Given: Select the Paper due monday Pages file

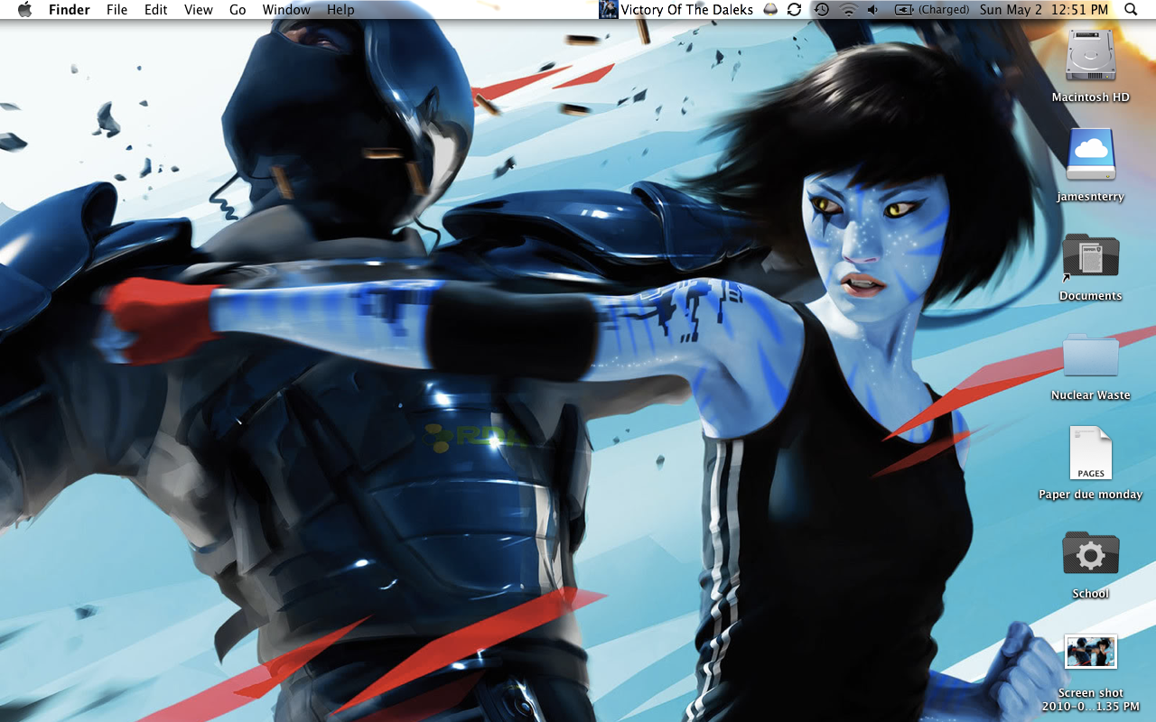Looking at the screenshot, I should (1091, 454).
